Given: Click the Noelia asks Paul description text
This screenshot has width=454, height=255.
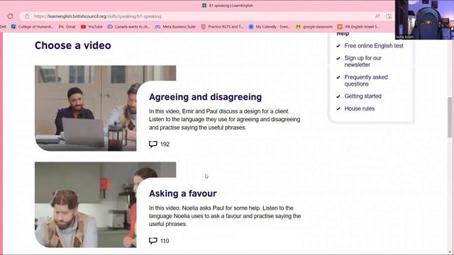Looking at the screenshot, I should coord(225,216).
